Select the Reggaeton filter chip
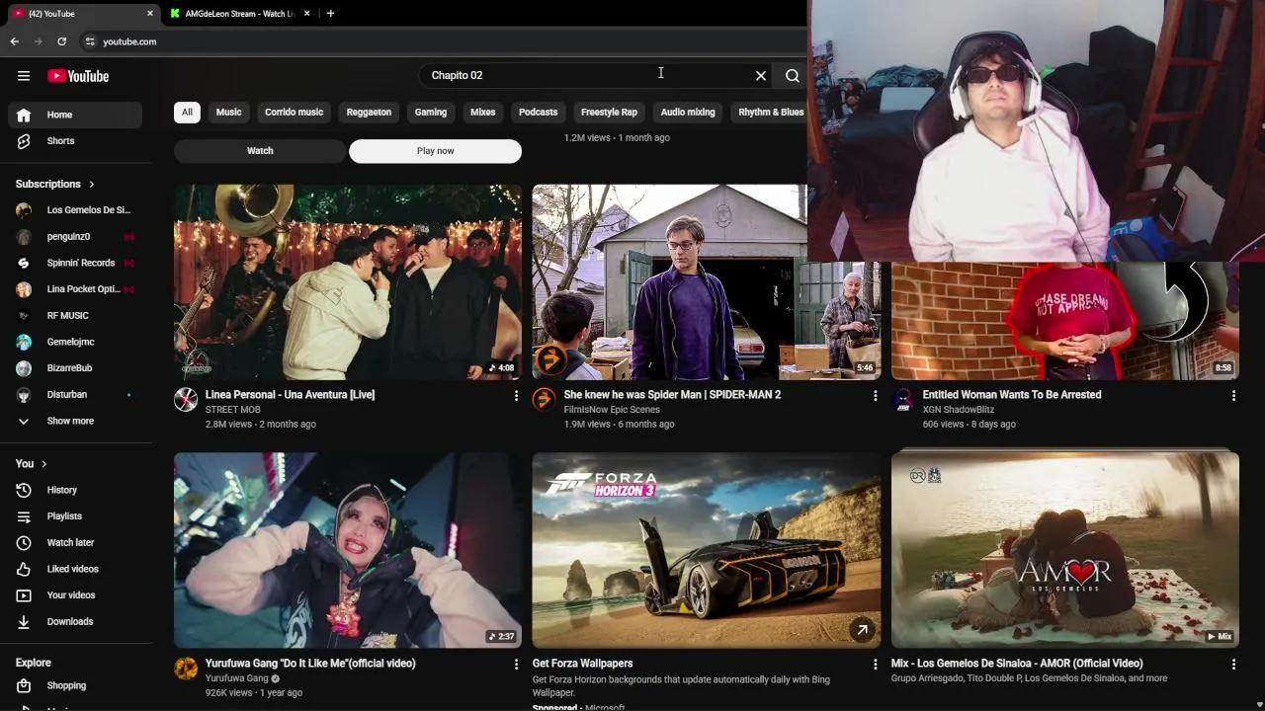This screenshot has height=711, width=1265. 369,112
